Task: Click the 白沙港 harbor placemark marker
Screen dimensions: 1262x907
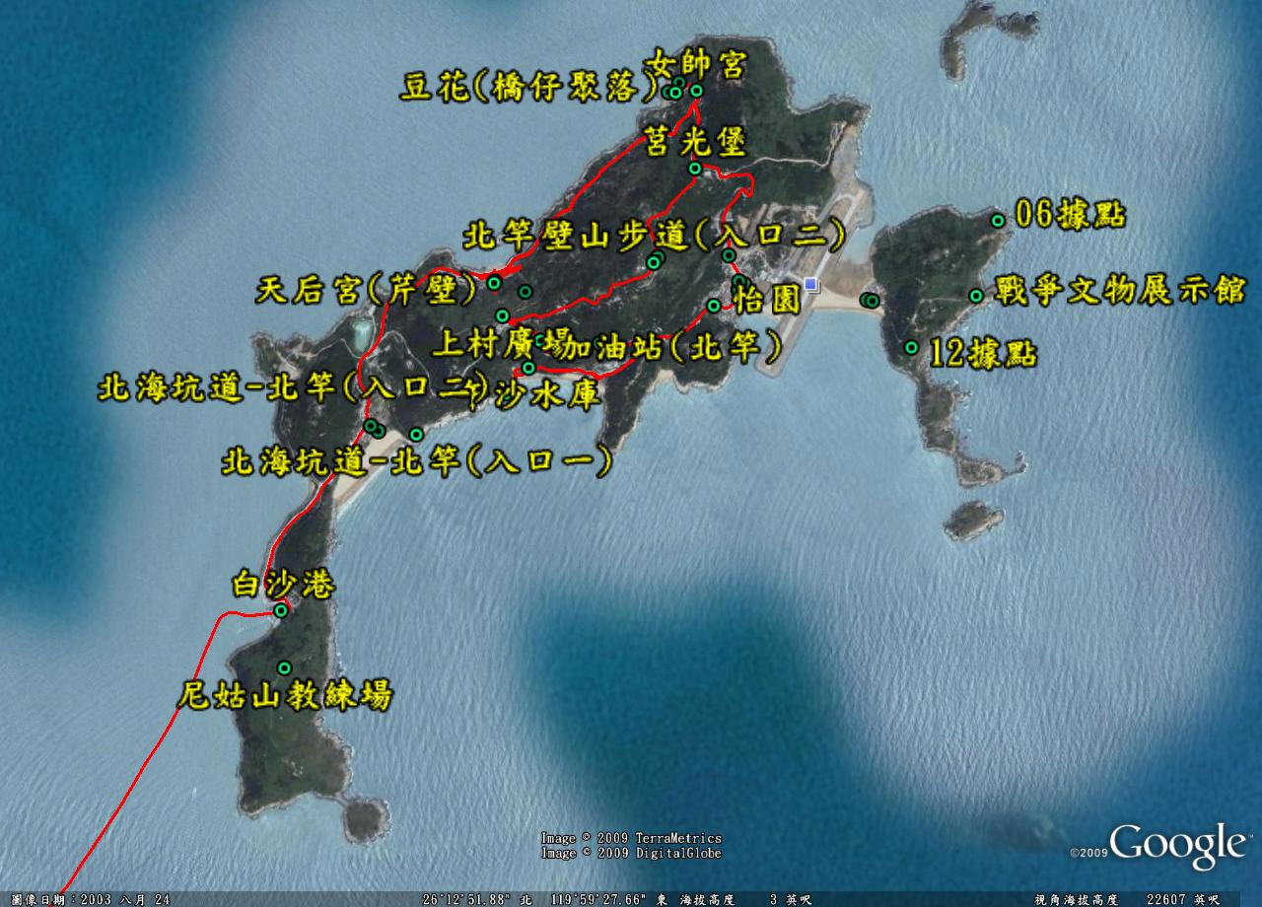Action: click(281, 610)
